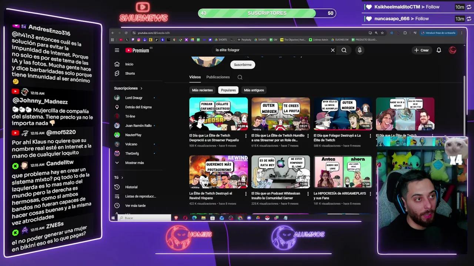Click the Suscribirme button
The height and width of the screenshot is (266, 474).
[243, 65]
